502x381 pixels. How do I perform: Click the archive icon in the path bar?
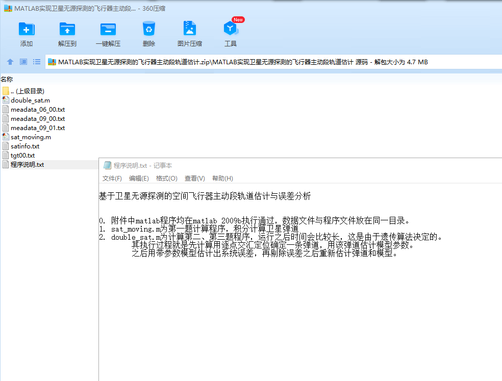(x=52, y=62)
